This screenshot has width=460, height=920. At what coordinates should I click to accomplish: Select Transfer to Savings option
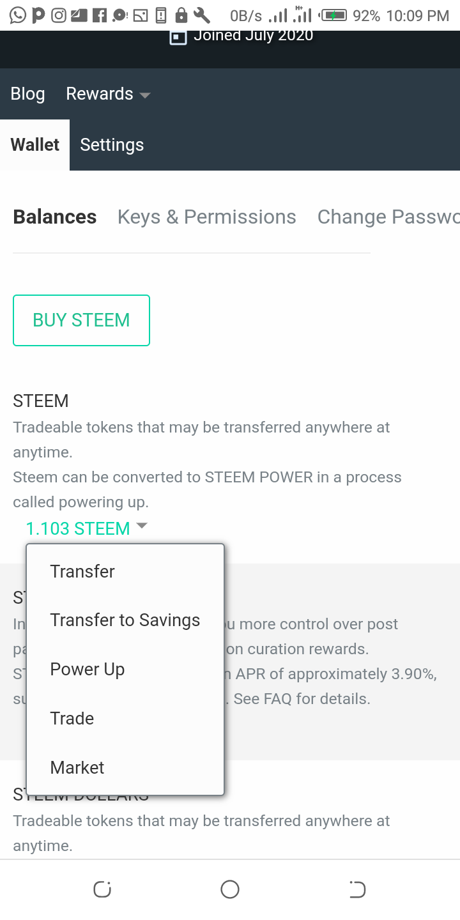[x=125, y=620]
